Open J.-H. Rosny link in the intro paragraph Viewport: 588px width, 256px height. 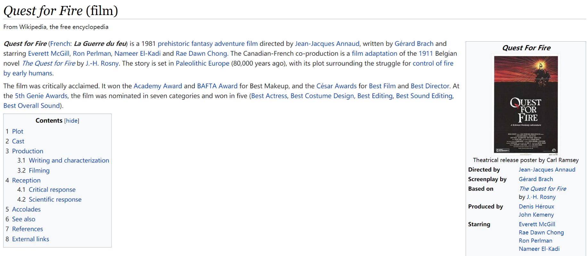102,63
